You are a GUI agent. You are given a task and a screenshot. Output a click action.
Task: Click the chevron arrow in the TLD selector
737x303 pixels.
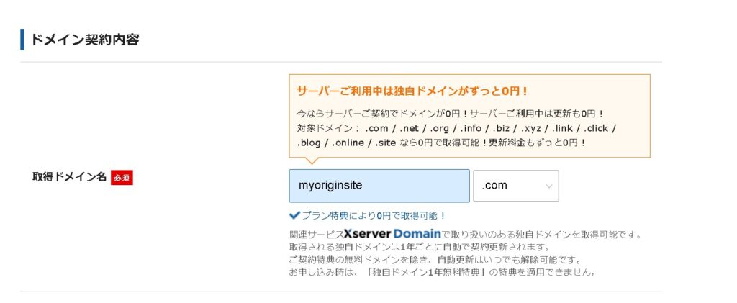pyautogui.click(x=549, y=186)
